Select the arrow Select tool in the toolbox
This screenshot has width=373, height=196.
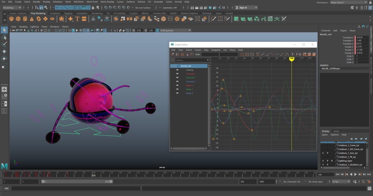coord(4,30)
